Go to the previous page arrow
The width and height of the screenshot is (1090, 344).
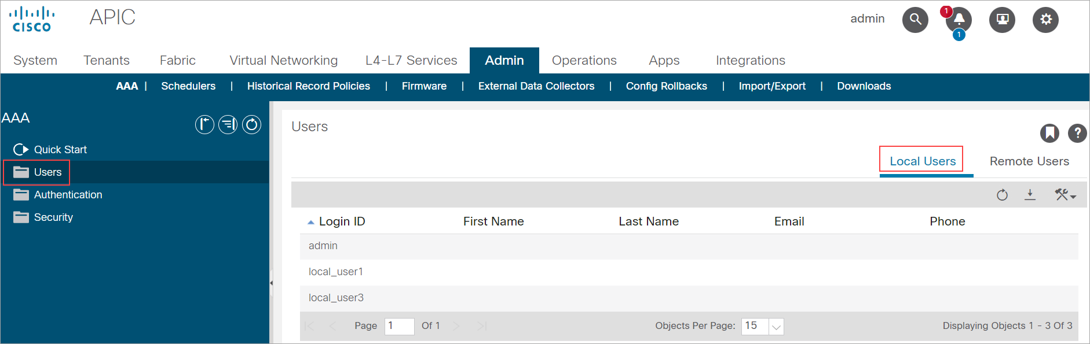pos(332,326)
